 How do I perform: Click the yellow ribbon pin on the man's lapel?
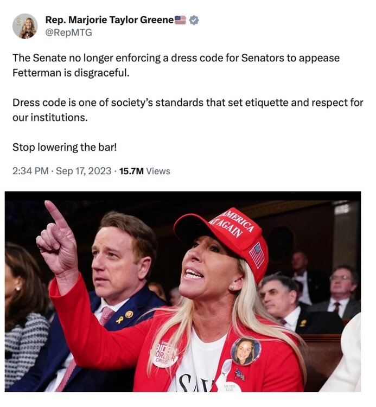click(x=119, y=320)
